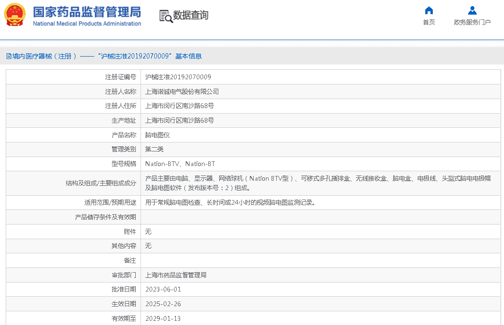Open the 政务服务门户 link label
Image resolution: width=504 pixels, height=325 pixels.
tap(472, 22)
